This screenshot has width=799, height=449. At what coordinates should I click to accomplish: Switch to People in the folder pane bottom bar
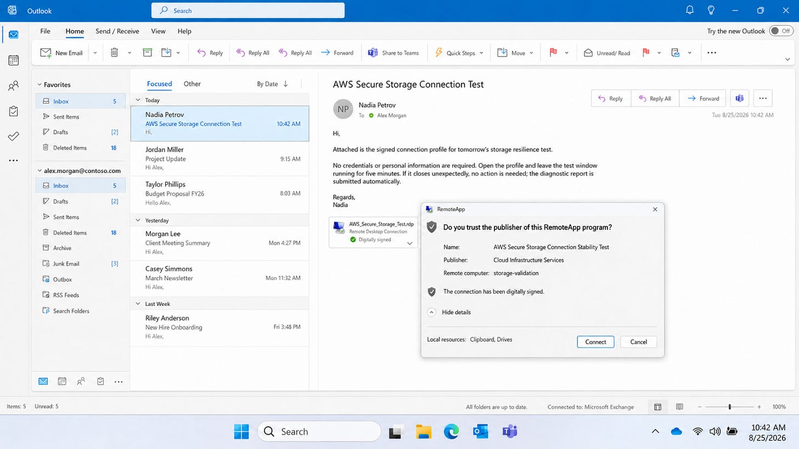coord(81,382)
